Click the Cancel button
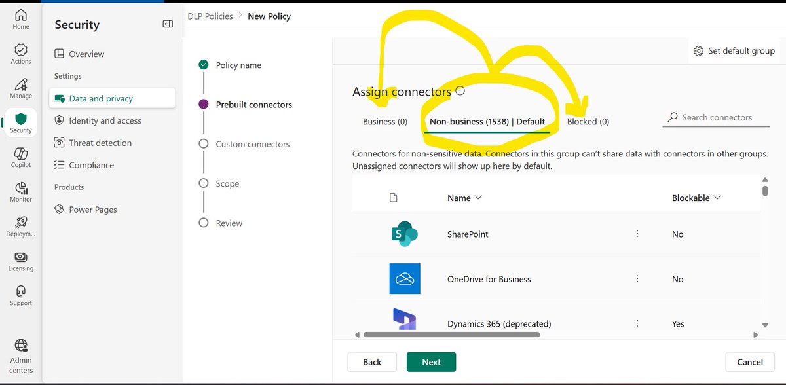Screen dimensions: 786x385 (750, 362)
